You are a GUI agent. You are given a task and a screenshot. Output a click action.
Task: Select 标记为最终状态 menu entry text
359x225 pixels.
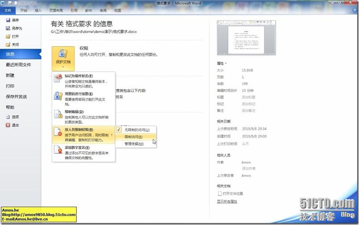(x=79, y=76)
